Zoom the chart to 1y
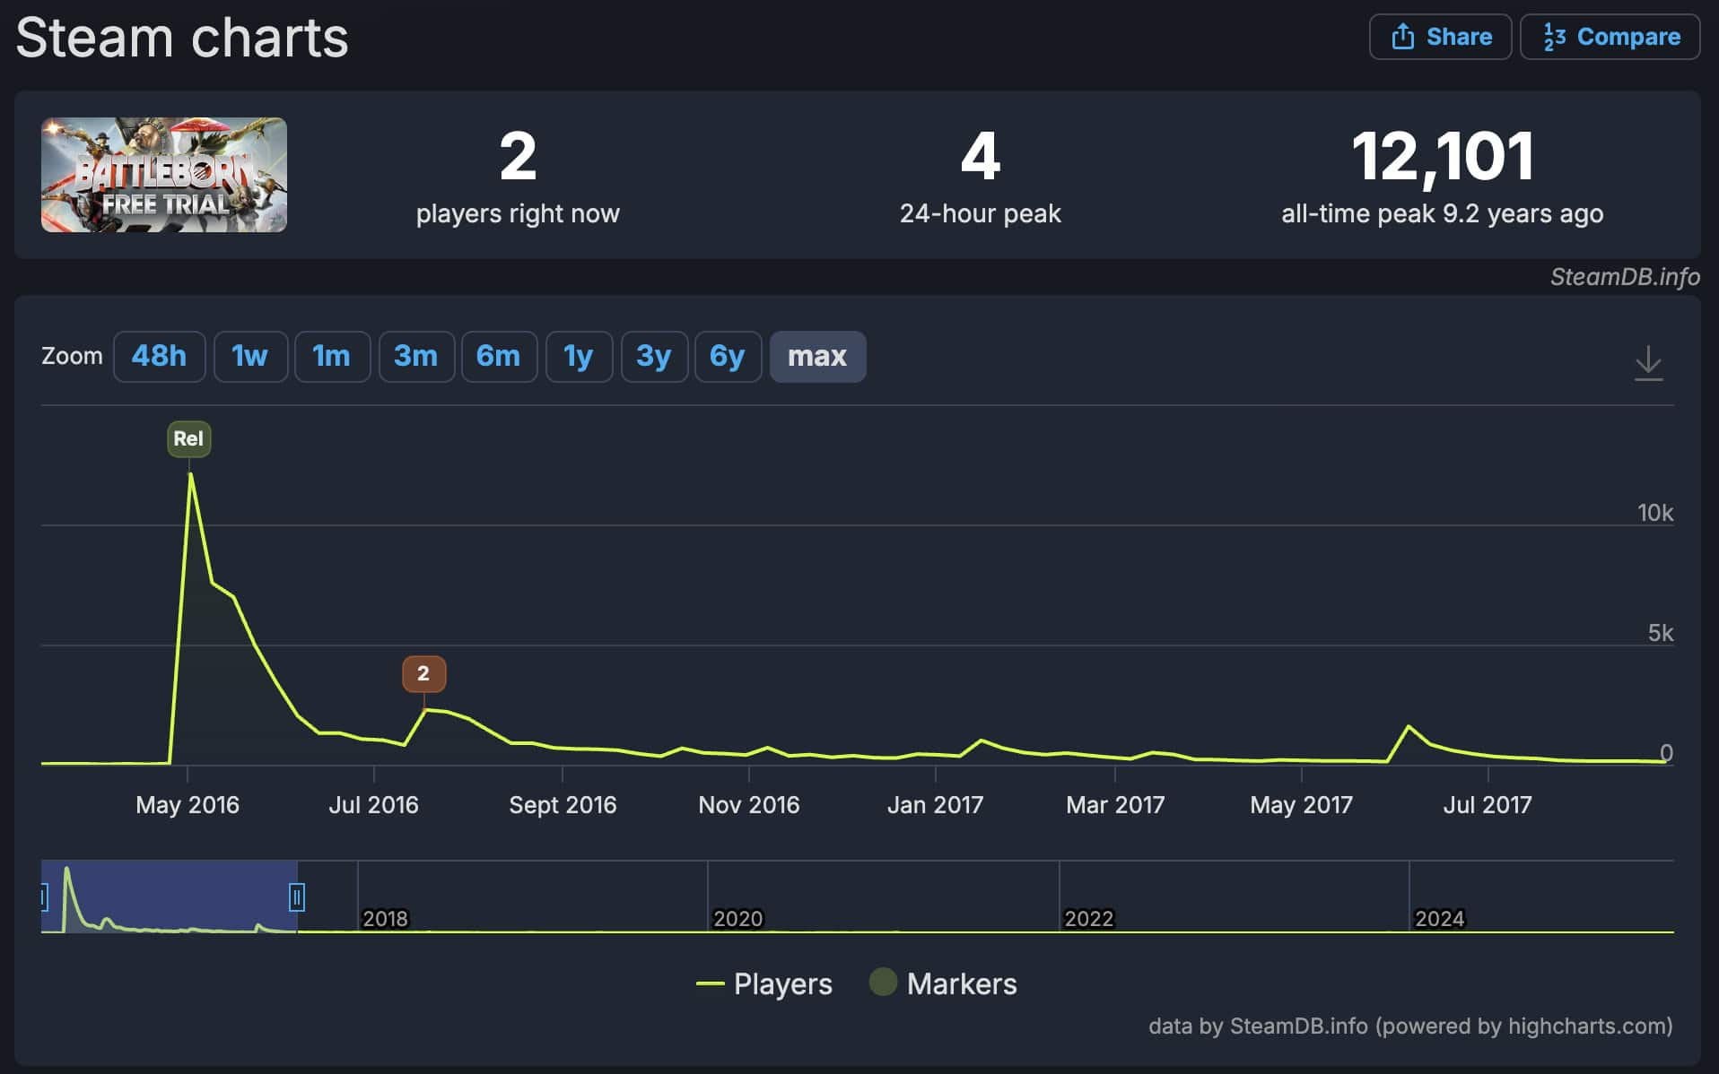The width and height of the screenshot is (1719, 1074). pos(579,357)
